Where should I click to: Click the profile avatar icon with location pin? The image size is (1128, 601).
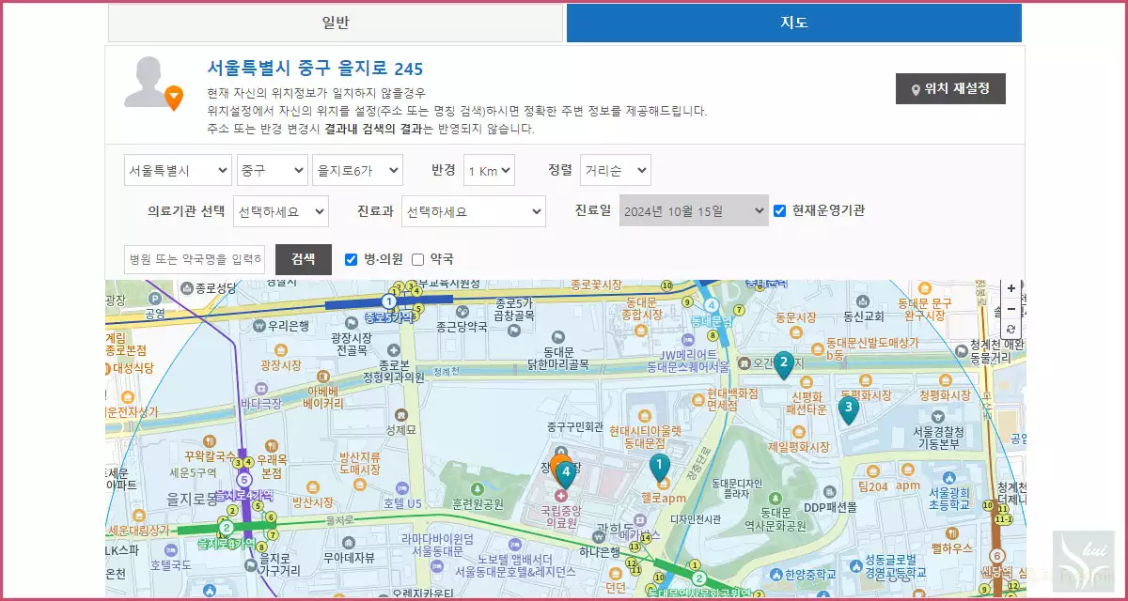(x=154, y=83)
